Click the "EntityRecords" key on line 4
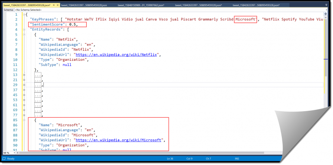 pos(46,30)
